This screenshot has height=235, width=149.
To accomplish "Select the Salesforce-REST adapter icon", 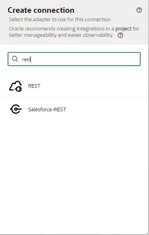I will [16, 109].
